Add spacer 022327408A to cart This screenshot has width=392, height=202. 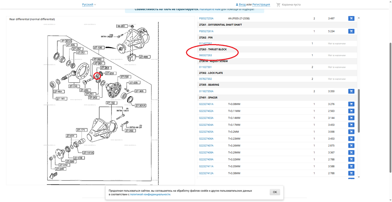click(x=351, y=153)
